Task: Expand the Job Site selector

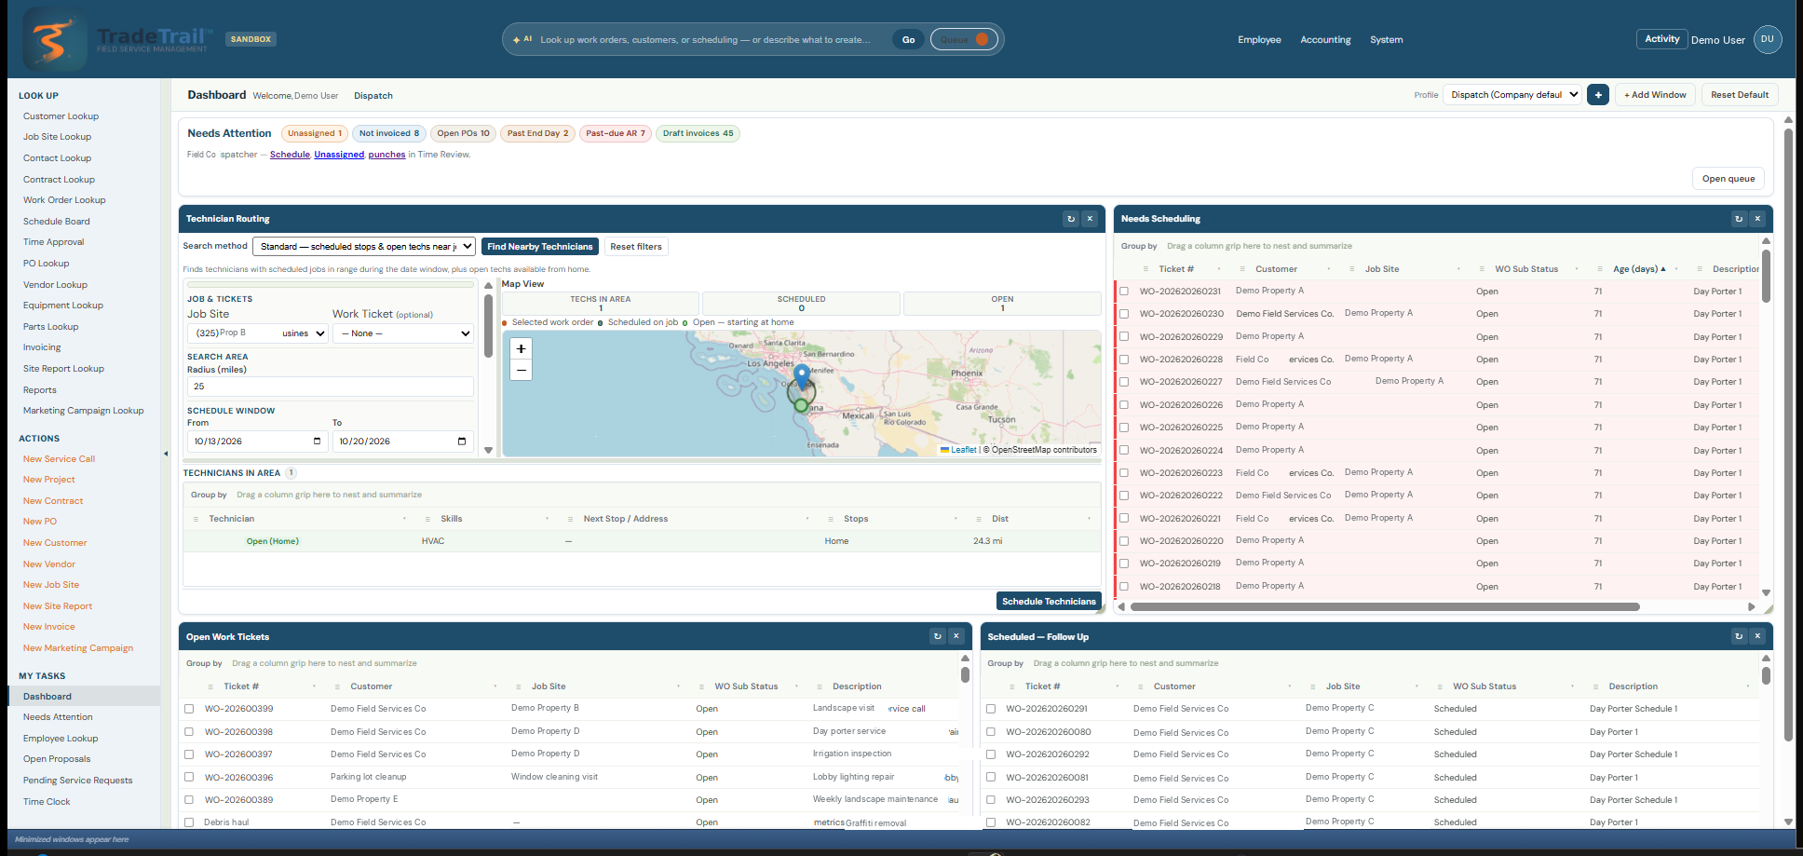Action: click(x=258, y=333)
